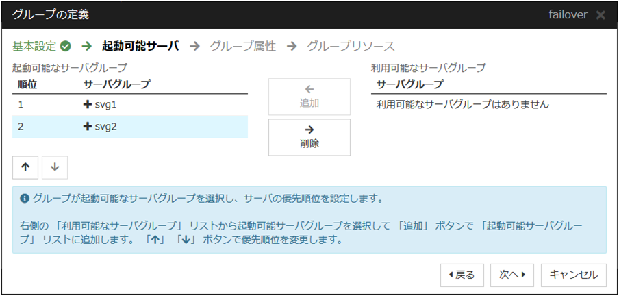Screen dimensions: 619x296
Task: Open the グループリソース step
Action: [351, 47]
